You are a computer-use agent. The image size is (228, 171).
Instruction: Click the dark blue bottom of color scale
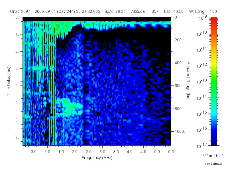point(214,142)
